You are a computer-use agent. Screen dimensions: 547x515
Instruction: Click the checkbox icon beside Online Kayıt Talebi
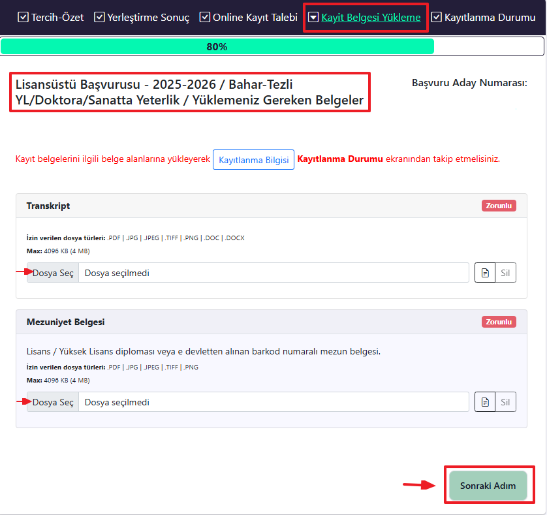point(205,18)
